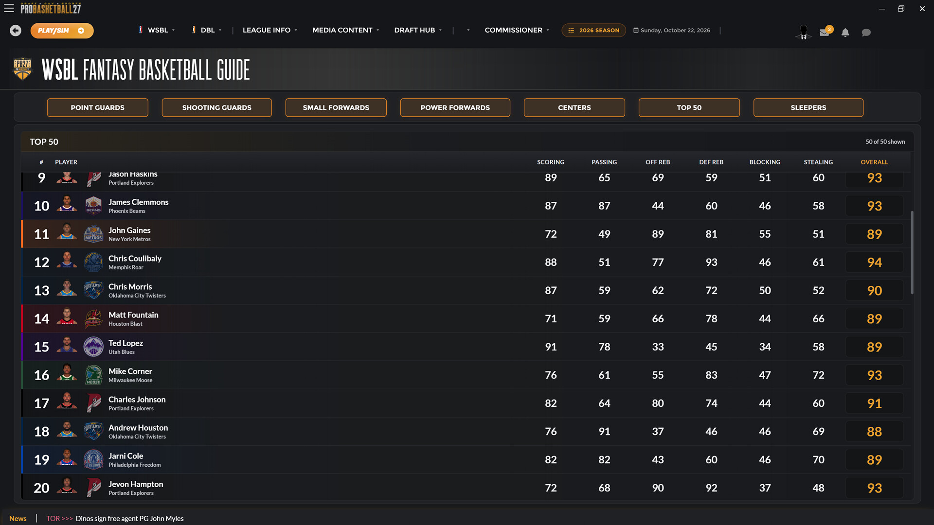Click the '50 of 50 shown' count
The width and height of the screenshot is (934, 525).
coord(885,141)
